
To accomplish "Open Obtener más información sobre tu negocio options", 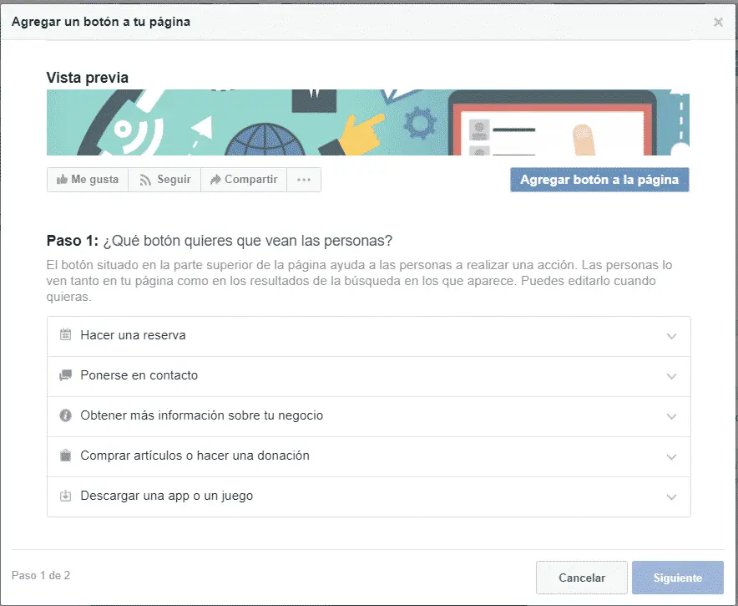I will 671,416.
